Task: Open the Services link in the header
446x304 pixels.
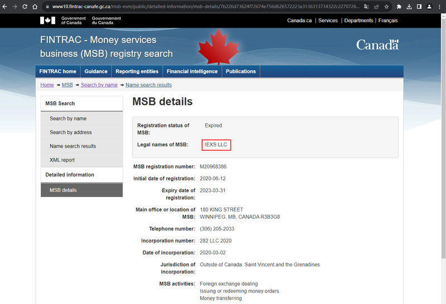Action: point(328,21)
